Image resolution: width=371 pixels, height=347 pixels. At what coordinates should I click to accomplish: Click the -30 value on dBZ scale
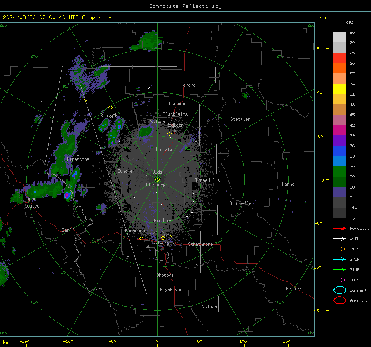[x=353, y=218]
